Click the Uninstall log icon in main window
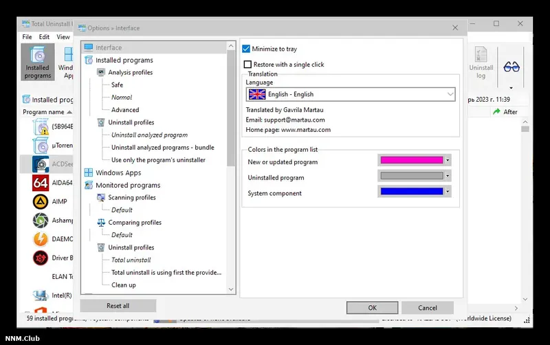This screenshot has height=345, width=550. [x=481, y=62]
